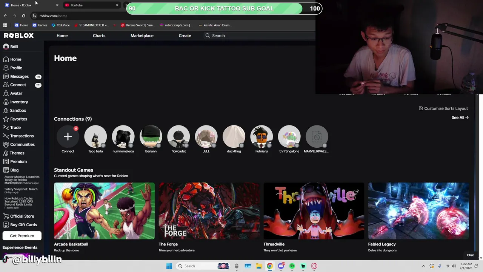Show hidden system tray icons

[423, 266]
